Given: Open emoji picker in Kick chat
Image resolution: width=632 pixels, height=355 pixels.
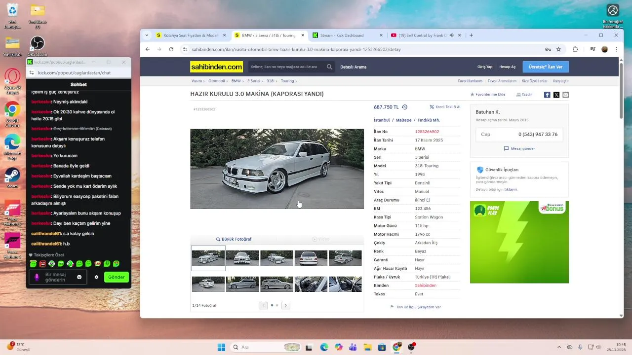Looking at the screenshot, I should [79, 277].
